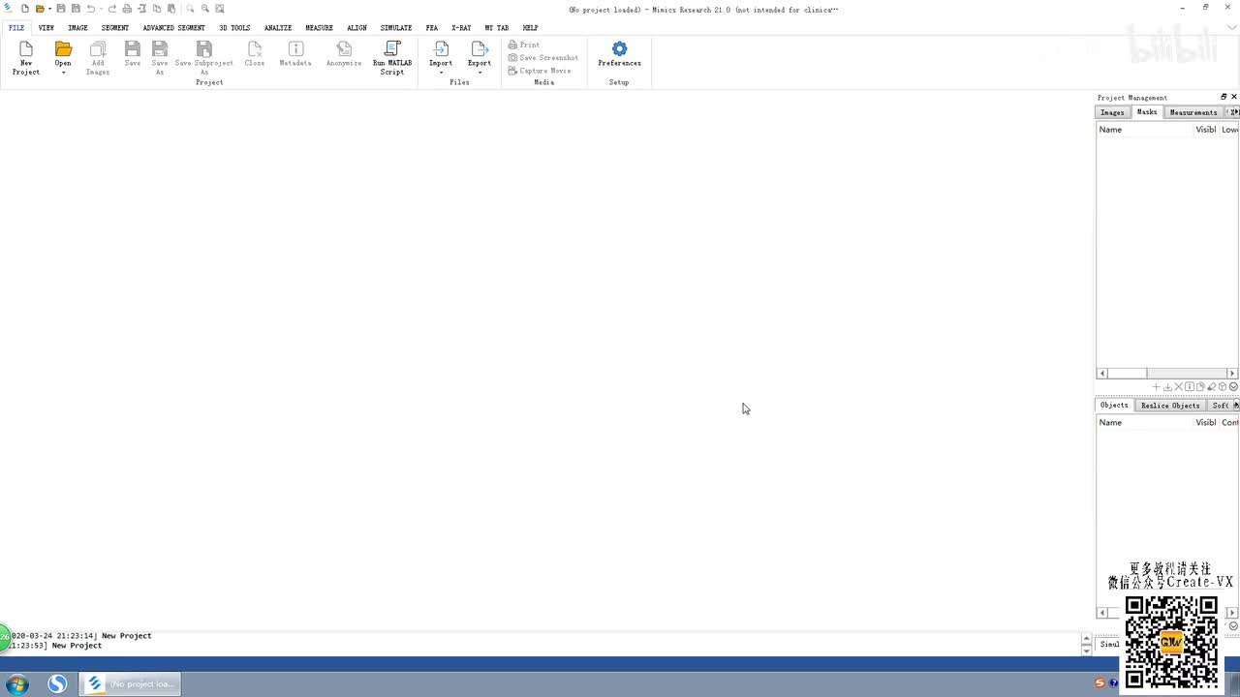1240x697 pixels.
Task: Expand the Import dropdown arrow
Action: 441,73
